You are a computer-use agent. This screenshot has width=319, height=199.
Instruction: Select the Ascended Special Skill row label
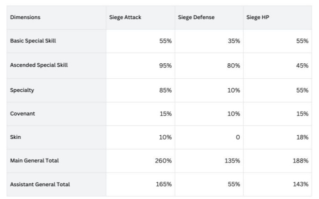[39, 65]
